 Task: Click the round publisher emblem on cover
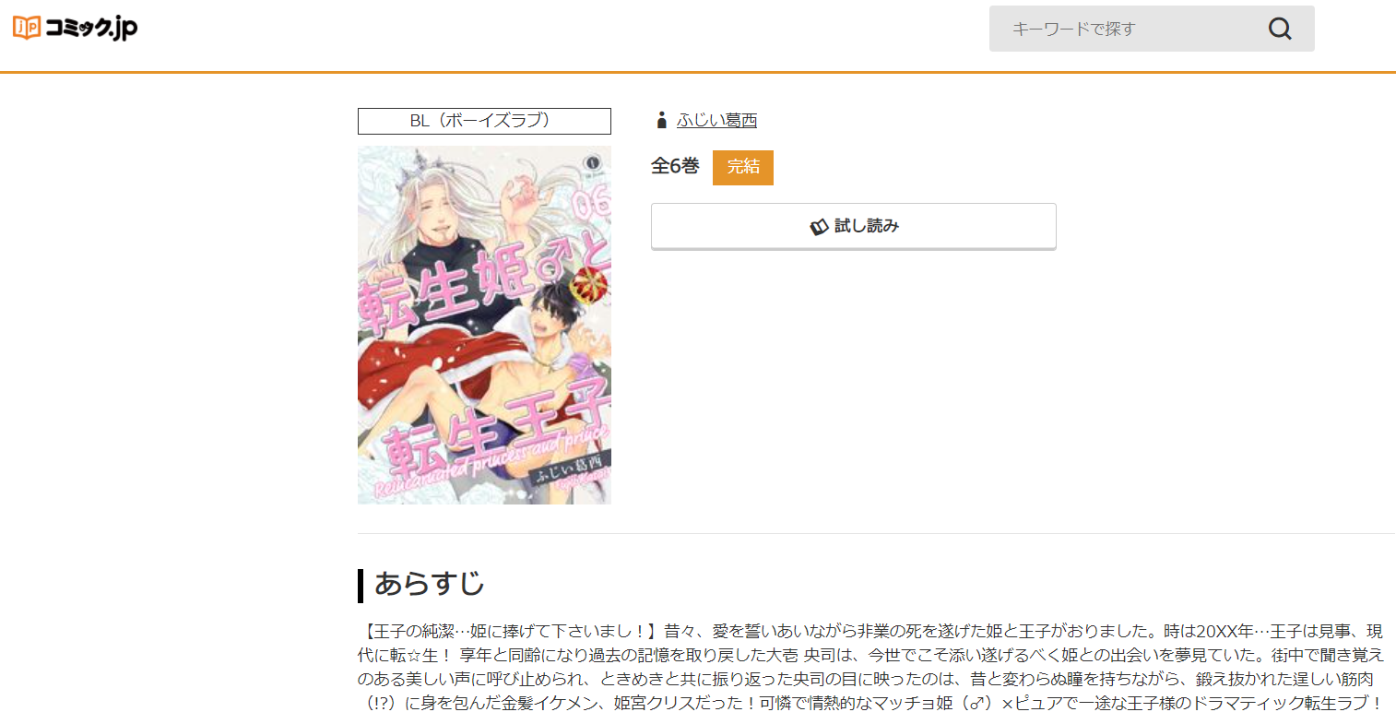pos(593,163)
